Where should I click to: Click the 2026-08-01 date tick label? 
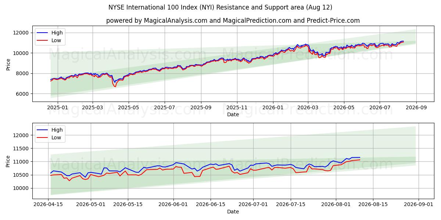click(x=336, y=205)
